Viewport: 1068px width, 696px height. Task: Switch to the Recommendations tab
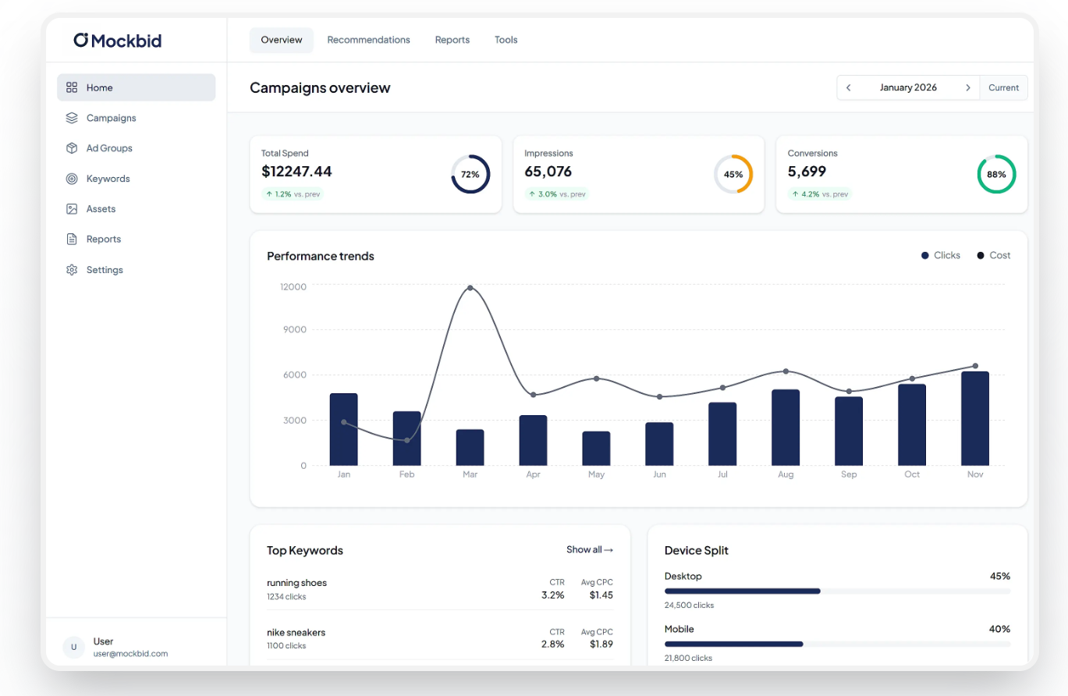click(x=368, y=40)
